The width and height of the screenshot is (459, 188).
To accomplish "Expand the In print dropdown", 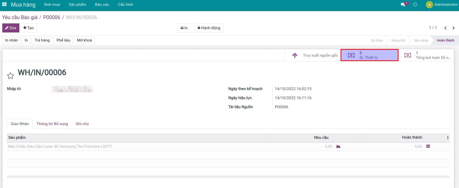I will 184,28.
